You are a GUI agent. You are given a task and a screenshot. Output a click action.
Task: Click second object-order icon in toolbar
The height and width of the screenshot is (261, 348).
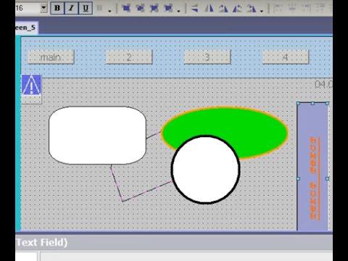140,8
